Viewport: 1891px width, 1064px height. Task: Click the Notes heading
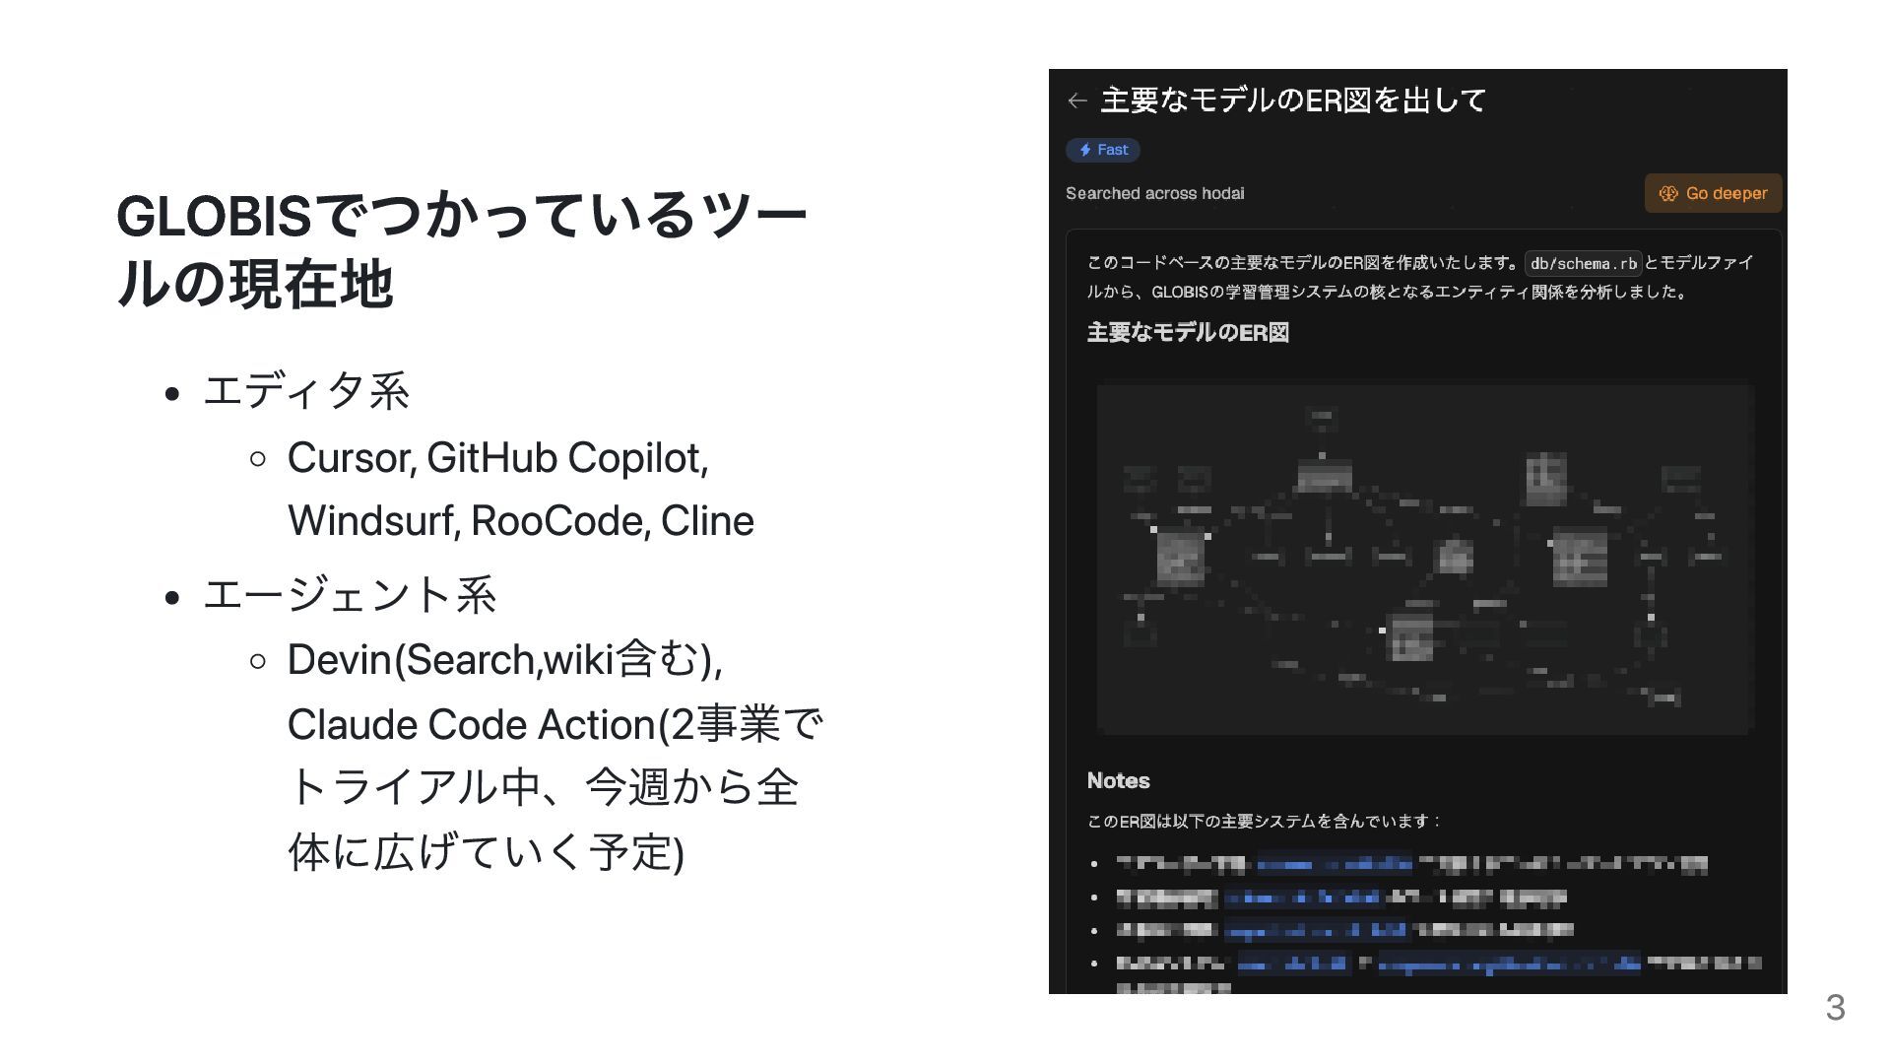(1118, 780)
